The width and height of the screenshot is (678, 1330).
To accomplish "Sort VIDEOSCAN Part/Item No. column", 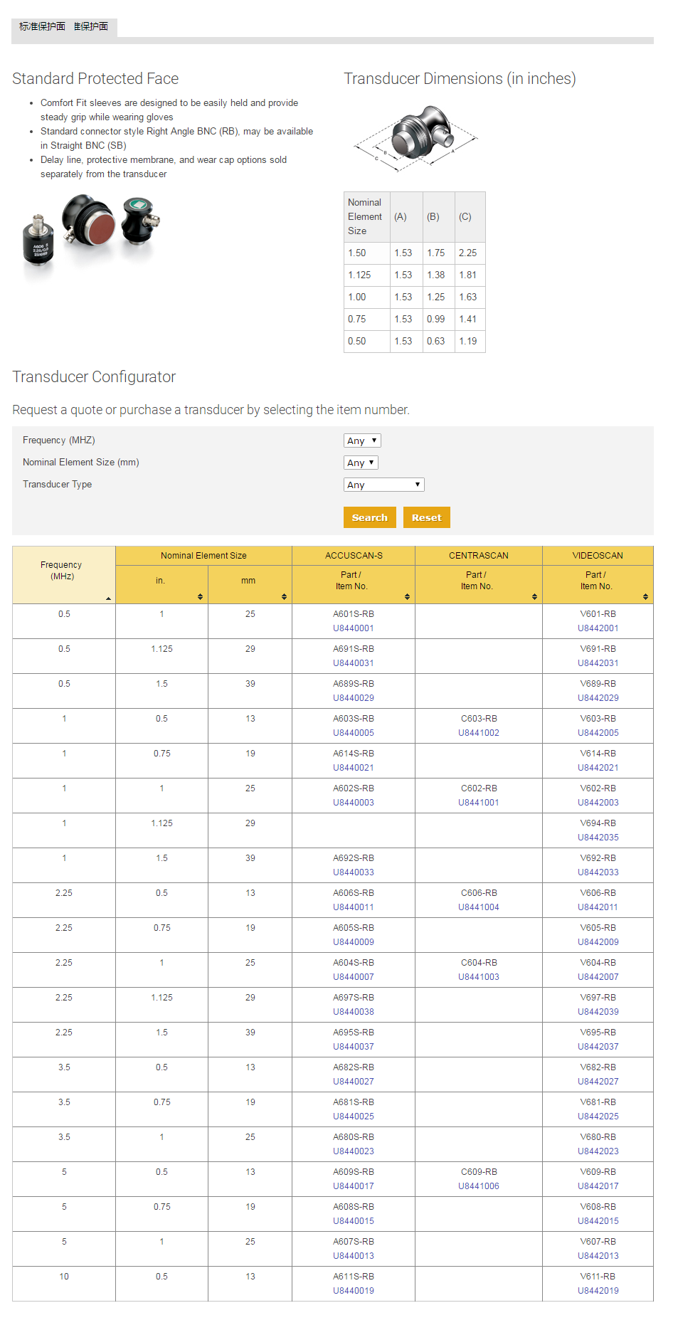I will click(x=645, y=596).
